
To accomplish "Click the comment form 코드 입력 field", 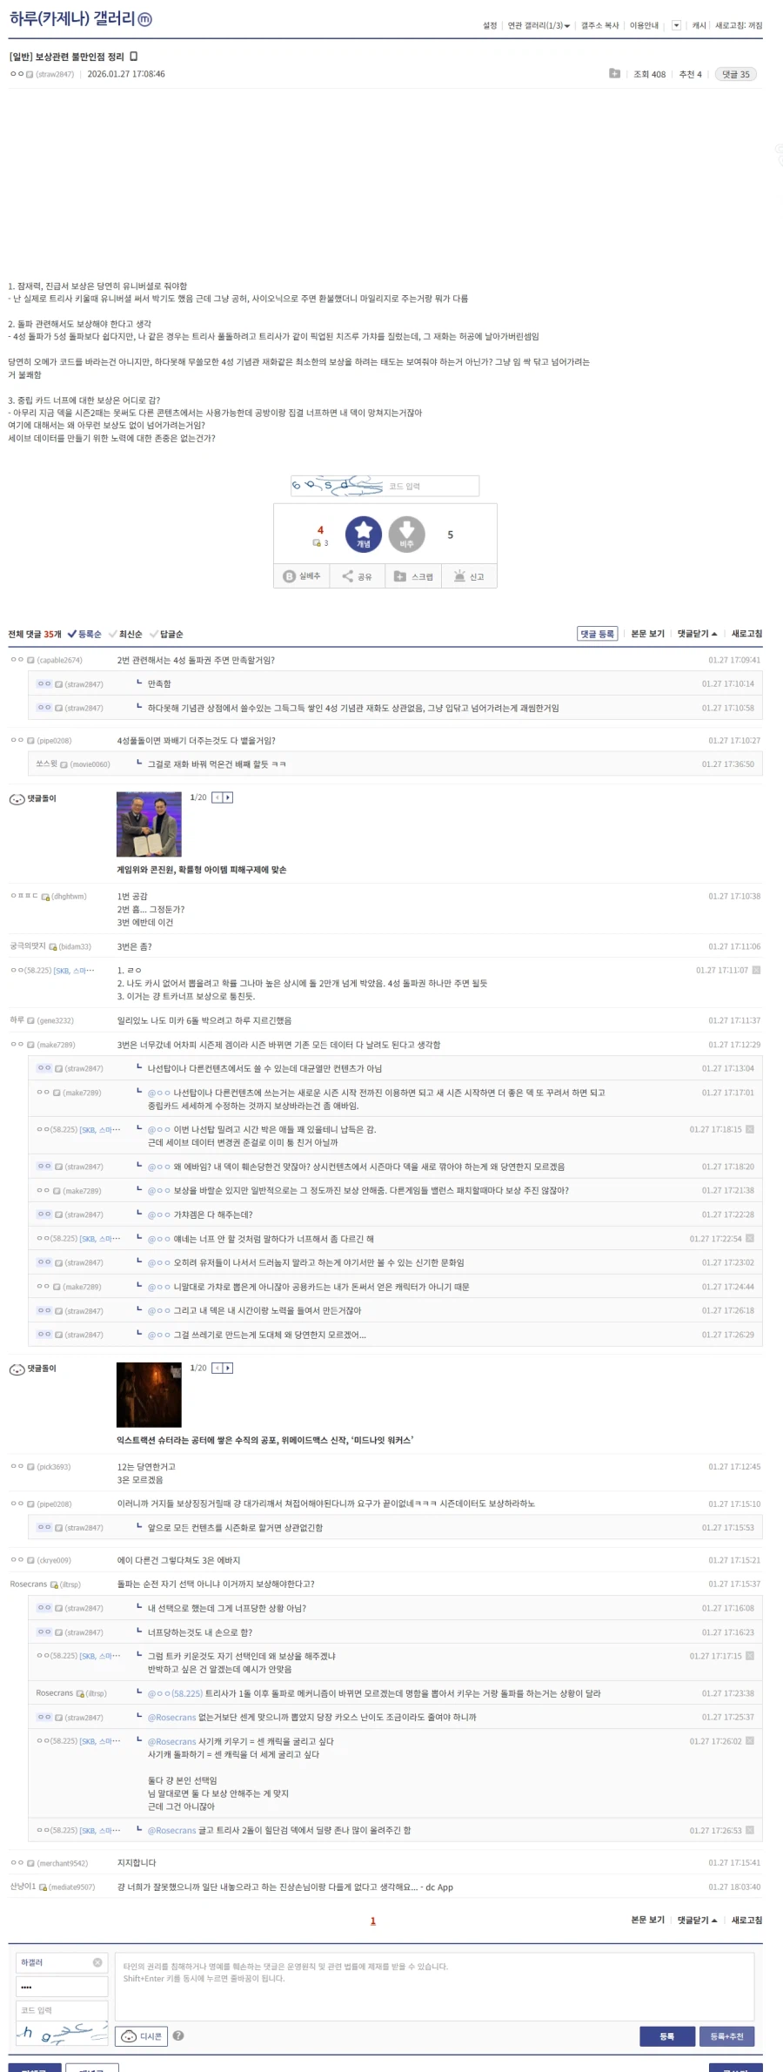I will [62, 2010].
